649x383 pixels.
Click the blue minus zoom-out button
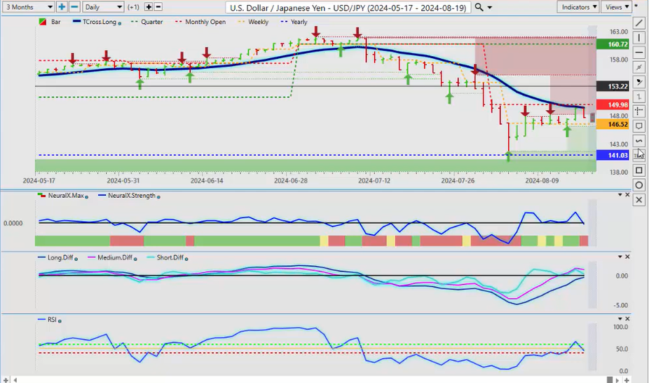pyautogui.click(x=74, y=7)
